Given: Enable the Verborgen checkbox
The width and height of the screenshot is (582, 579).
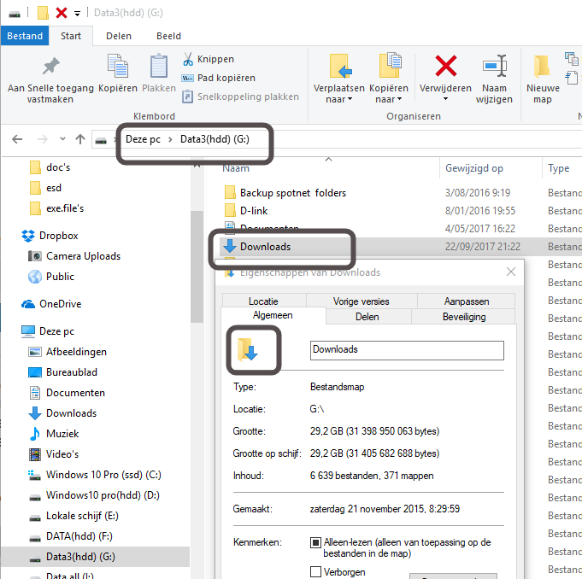Looking at the screenshot, I should [315, 572].
